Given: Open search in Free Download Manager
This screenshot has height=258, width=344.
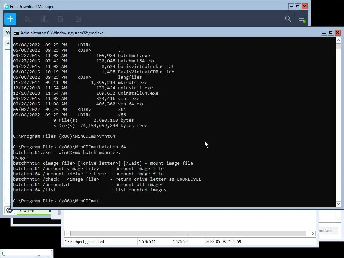Looking at the screenshot, I should [288, 19].
